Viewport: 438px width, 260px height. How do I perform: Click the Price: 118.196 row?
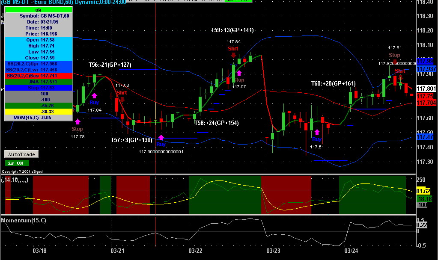(x=39, y=34)
